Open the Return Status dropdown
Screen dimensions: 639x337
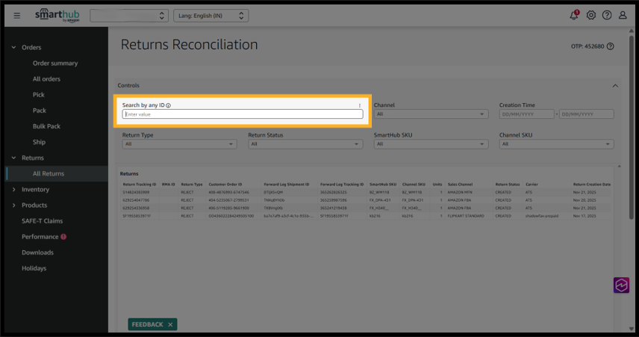click(x=305, y=143)
